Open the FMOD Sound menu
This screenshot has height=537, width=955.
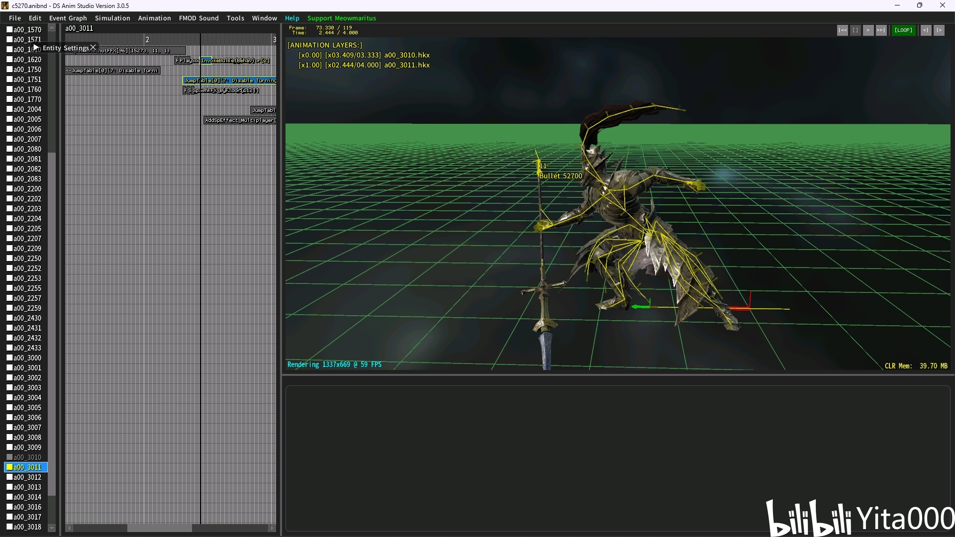click(198, 18)
